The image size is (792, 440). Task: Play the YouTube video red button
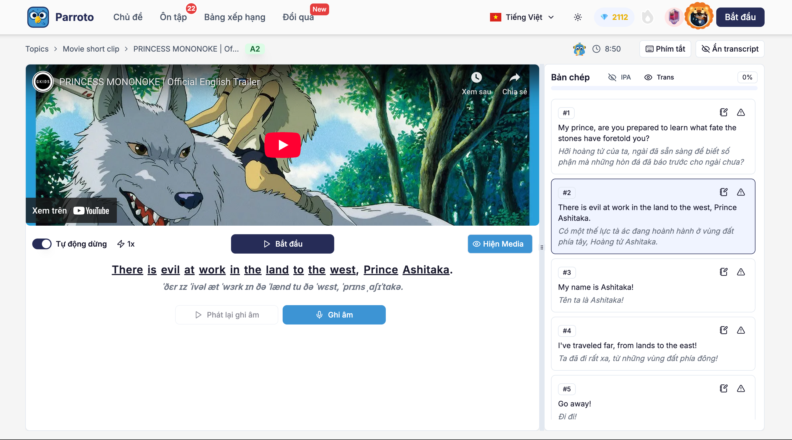click(283, 145)
